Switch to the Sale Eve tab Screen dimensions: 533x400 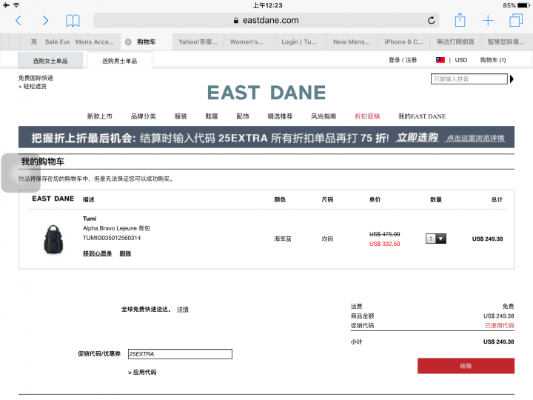(53, 41)
